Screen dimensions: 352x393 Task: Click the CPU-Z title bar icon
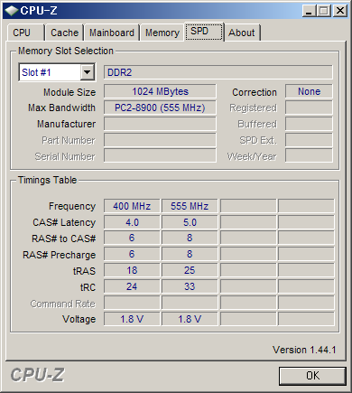[12, 11]
